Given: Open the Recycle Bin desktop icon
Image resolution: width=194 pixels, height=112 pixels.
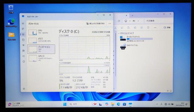Looking at the screenshot, I should 11,9.
